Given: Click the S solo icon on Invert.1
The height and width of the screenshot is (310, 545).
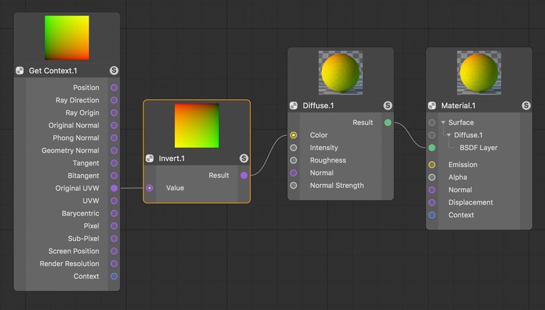Looking at the screenshot, I should point(244,159).
